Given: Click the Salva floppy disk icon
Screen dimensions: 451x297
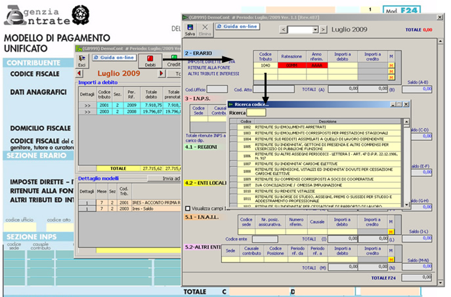Looking at the screenshot, I should 190,26.
